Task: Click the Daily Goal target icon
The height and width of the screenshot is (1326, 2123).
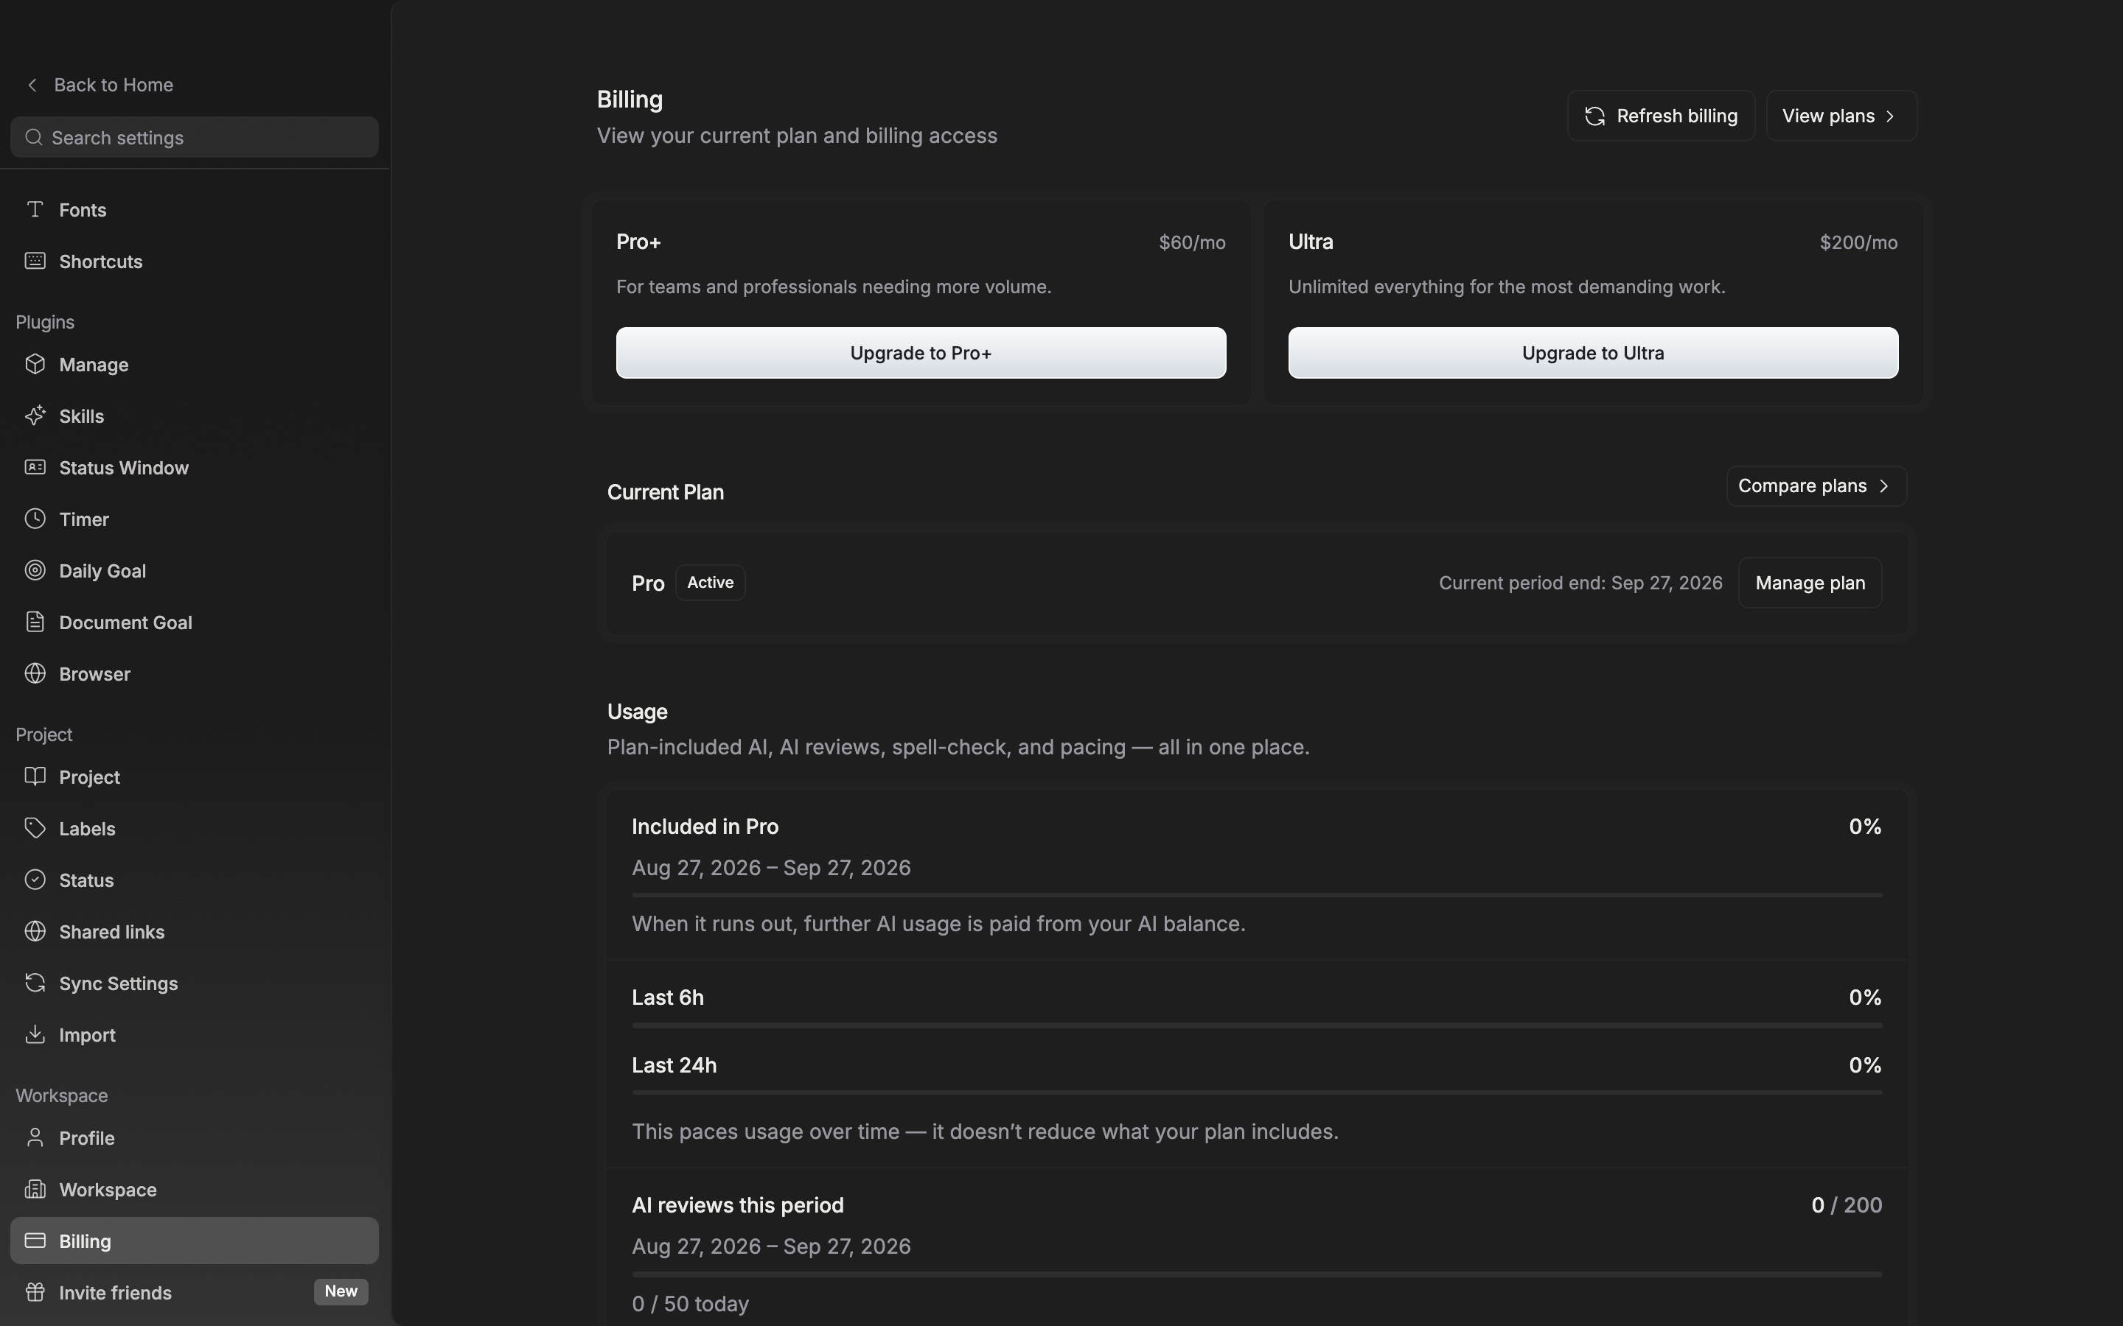Action: (35, 570)
